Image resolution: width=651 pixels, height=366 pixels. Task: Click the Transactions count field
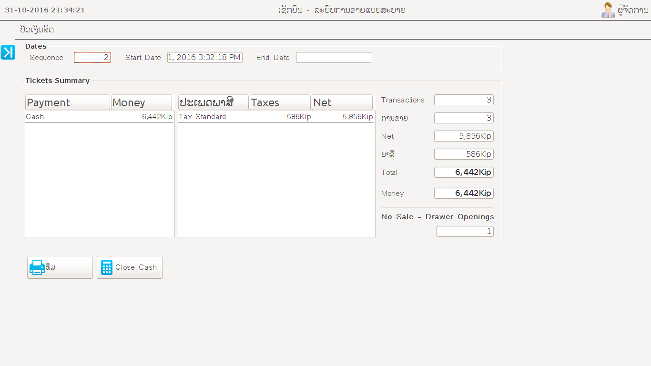pos(463,100)
